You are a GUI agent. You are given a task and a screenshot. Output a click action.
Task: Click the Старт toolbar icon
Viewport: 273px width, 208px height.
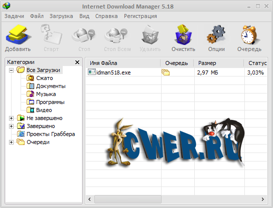[x=51, y=34]
